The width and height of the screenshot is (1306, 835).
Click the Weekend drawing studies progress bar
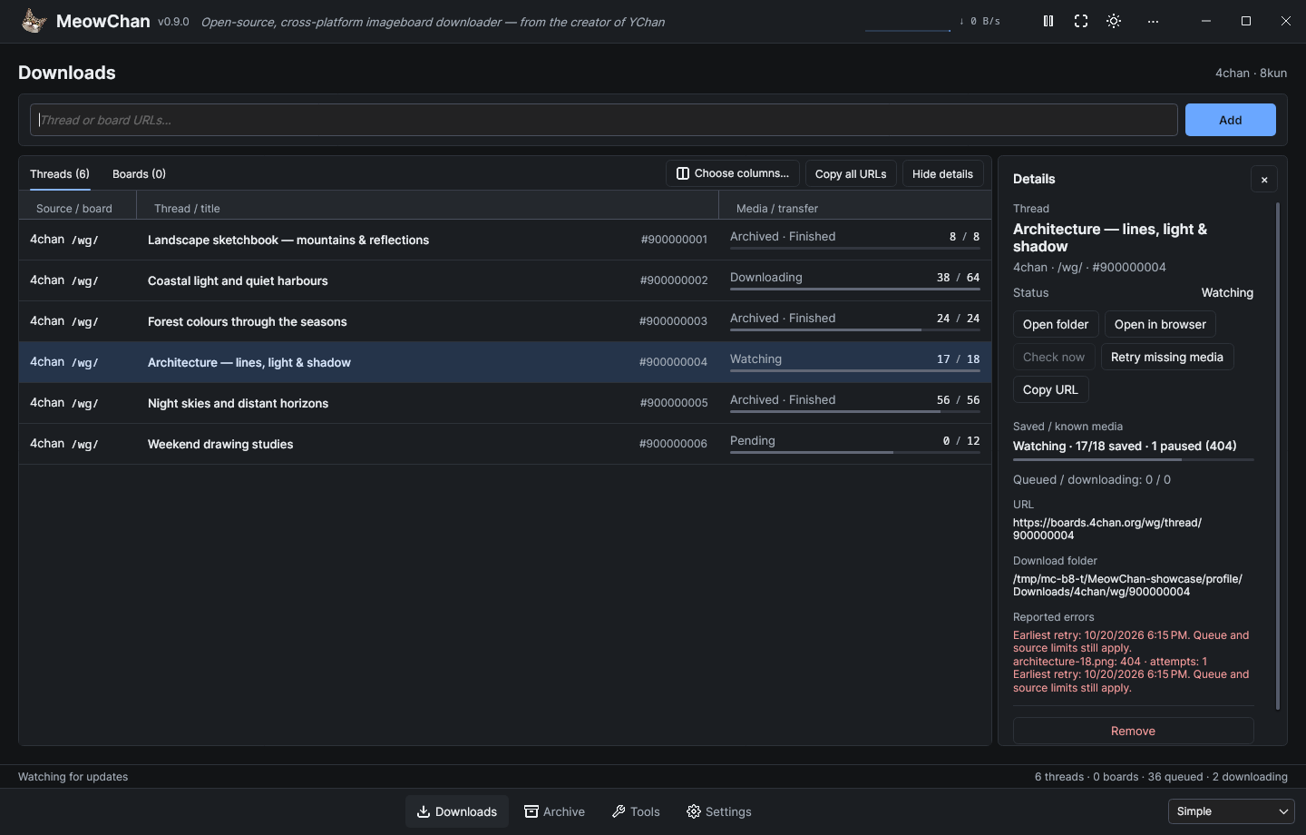(x=854, y=453)
